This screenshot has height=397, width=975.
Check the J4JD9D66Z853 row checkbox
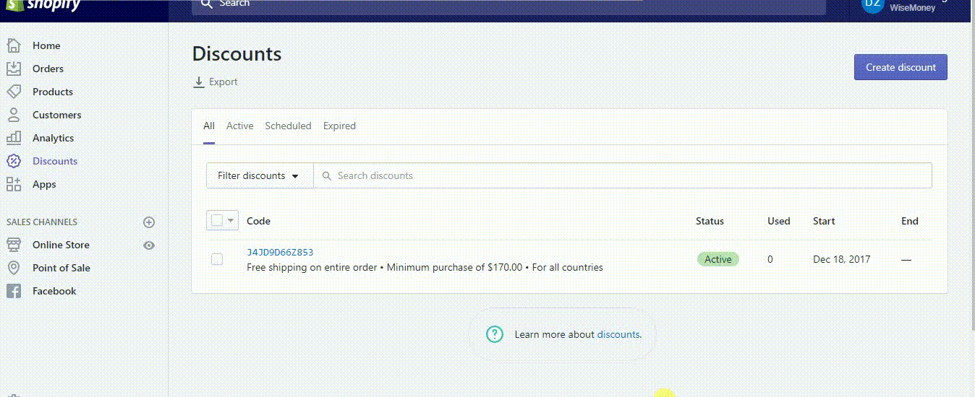[217, 259]
